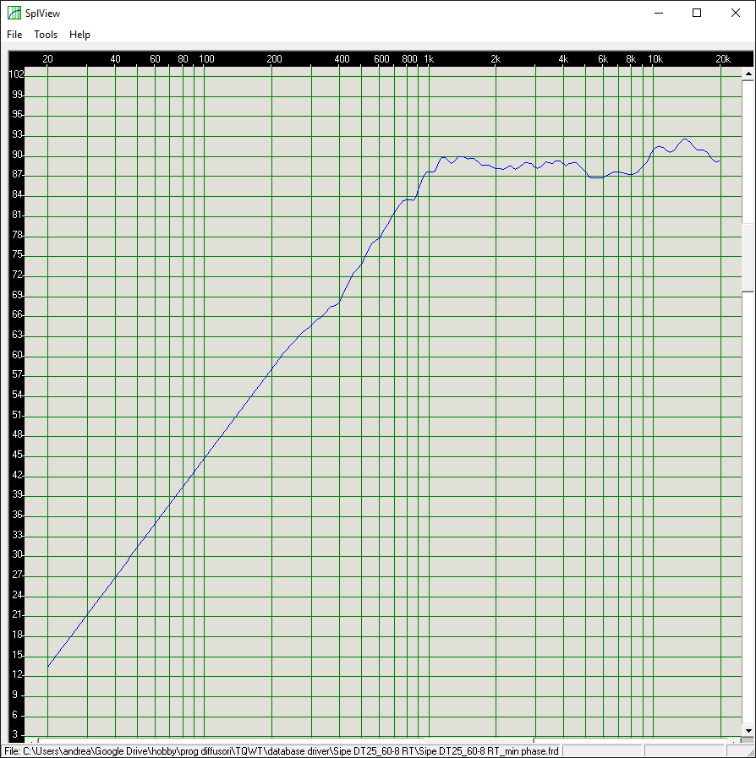Open the File menu

[x=14, y=35]
